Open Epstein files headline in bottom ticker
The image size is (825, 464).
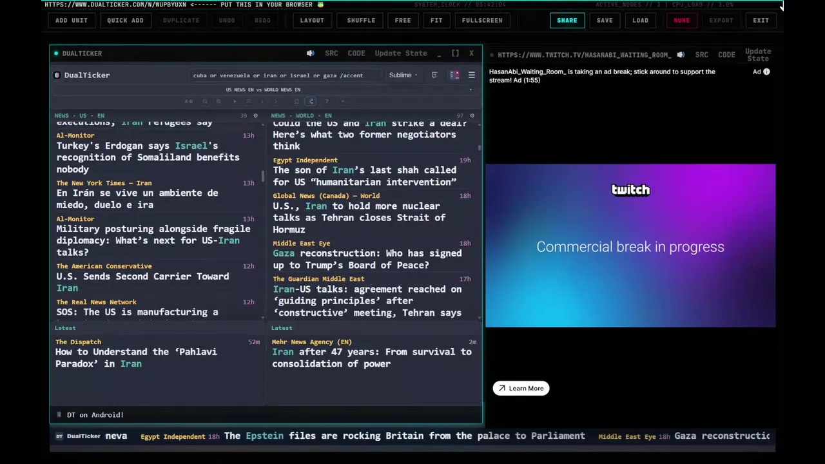(405, 436)
